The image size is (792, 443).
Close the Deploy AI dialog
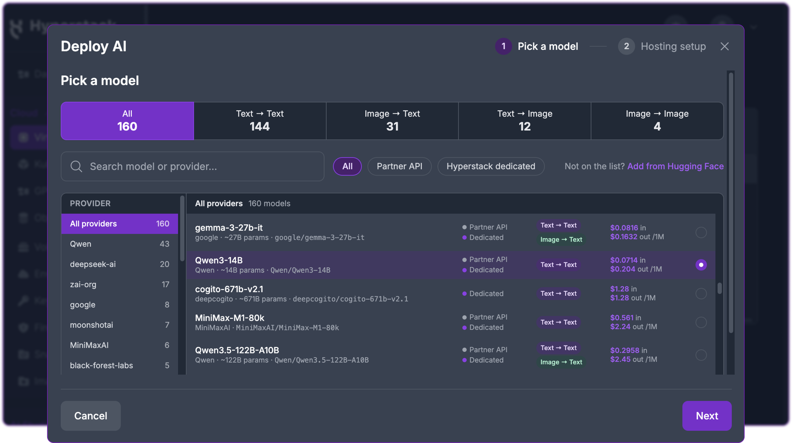[724, 46]
